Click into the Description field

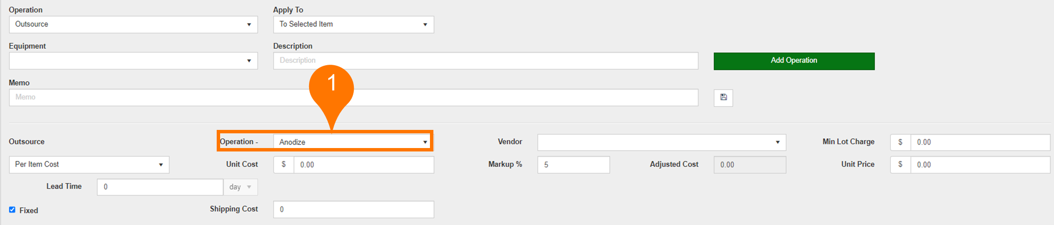tap(485, 61)
